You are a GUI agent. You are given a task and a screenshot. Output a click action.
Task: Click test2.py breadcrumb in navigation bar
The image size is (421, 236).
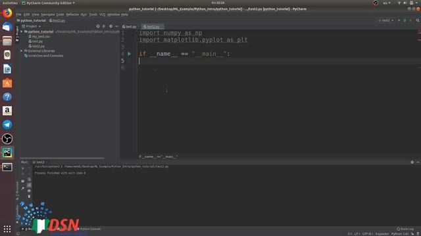pos(57,20)
